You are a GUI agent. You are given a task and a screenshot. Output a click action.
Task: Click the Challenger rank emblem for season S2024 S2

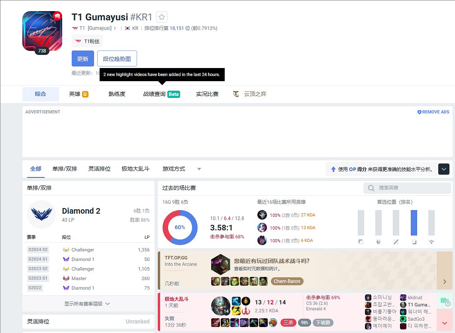[x=66, y=249]
